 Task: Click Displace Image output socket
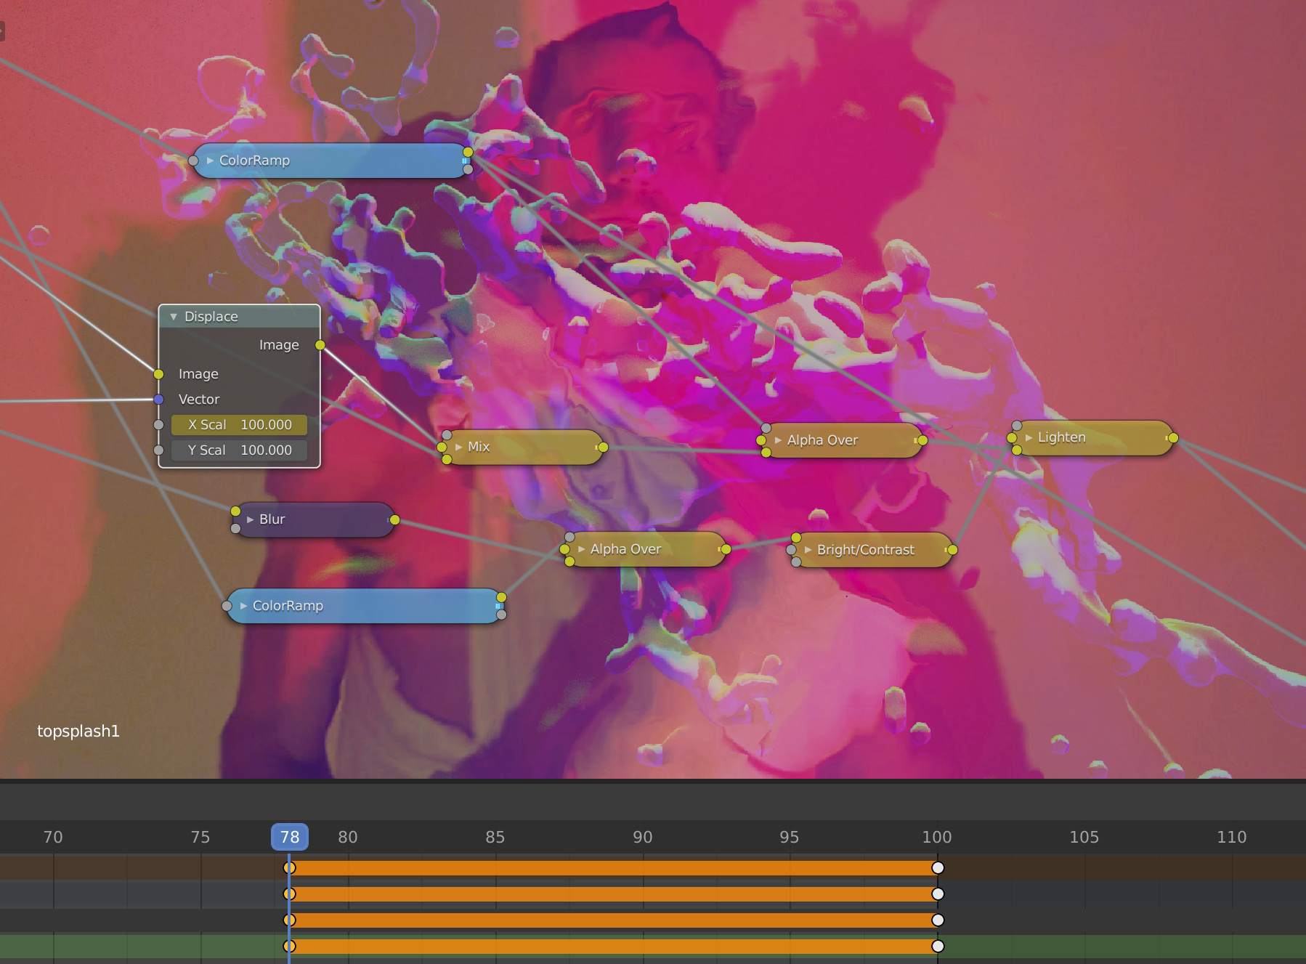point(320,345)
